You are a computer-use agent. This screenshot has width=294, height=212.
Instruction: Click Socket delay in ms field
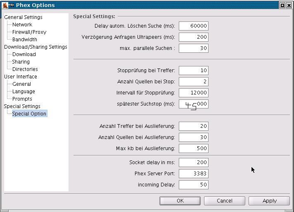(194, 163)
